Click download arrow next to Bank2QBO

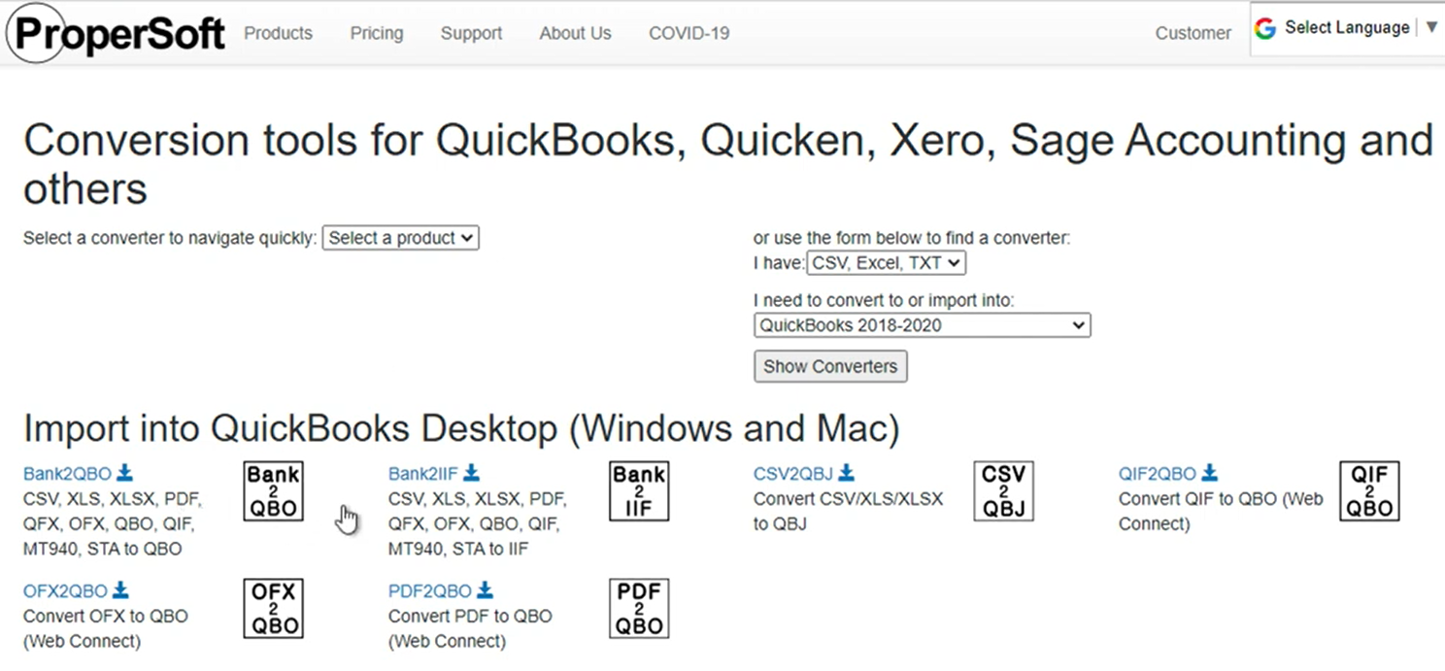click(x=124, y=473)
